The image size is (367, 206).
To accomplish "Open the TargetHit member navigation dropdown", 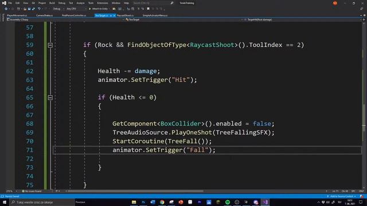I will pyautogui.click(x=302, y=19).
